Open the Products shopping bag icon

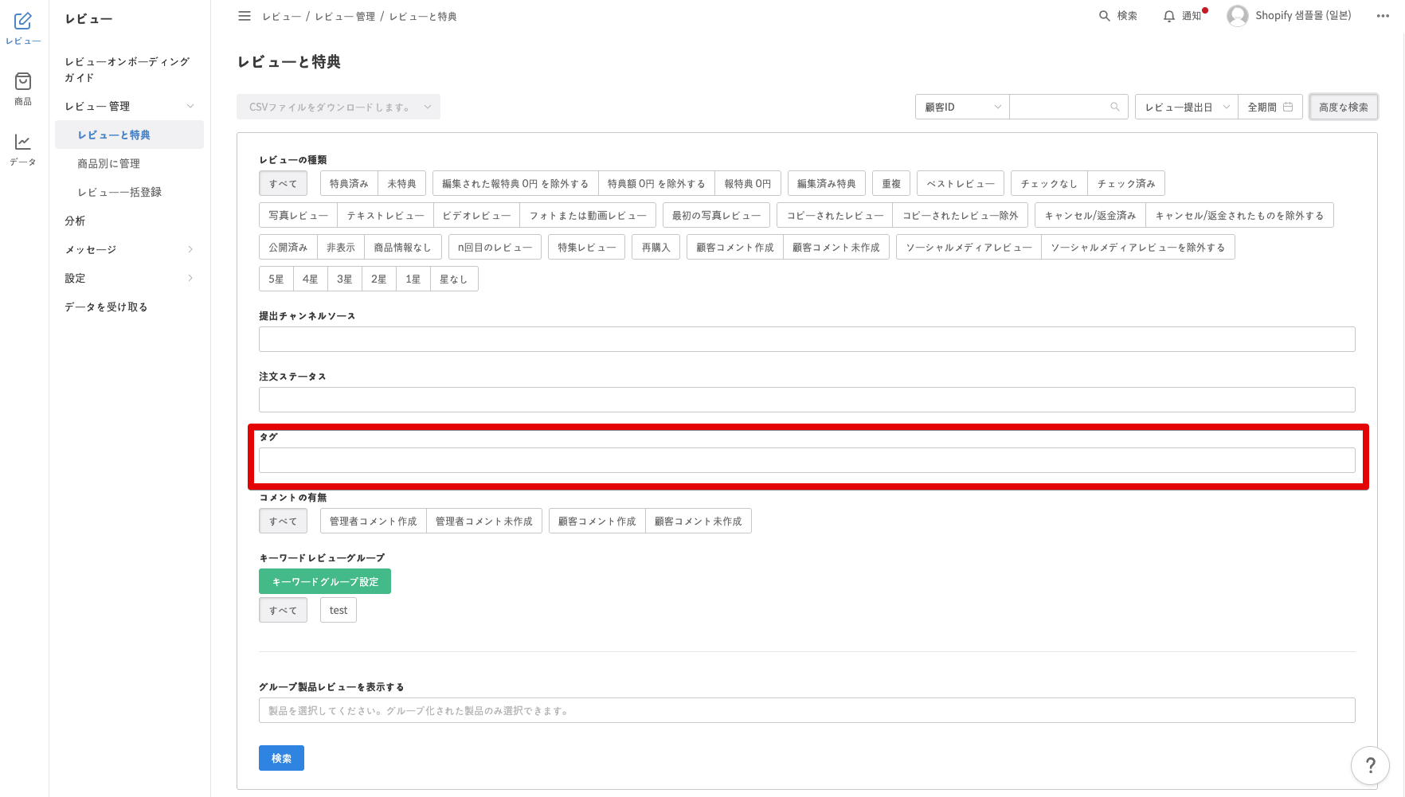coord(23,81)
